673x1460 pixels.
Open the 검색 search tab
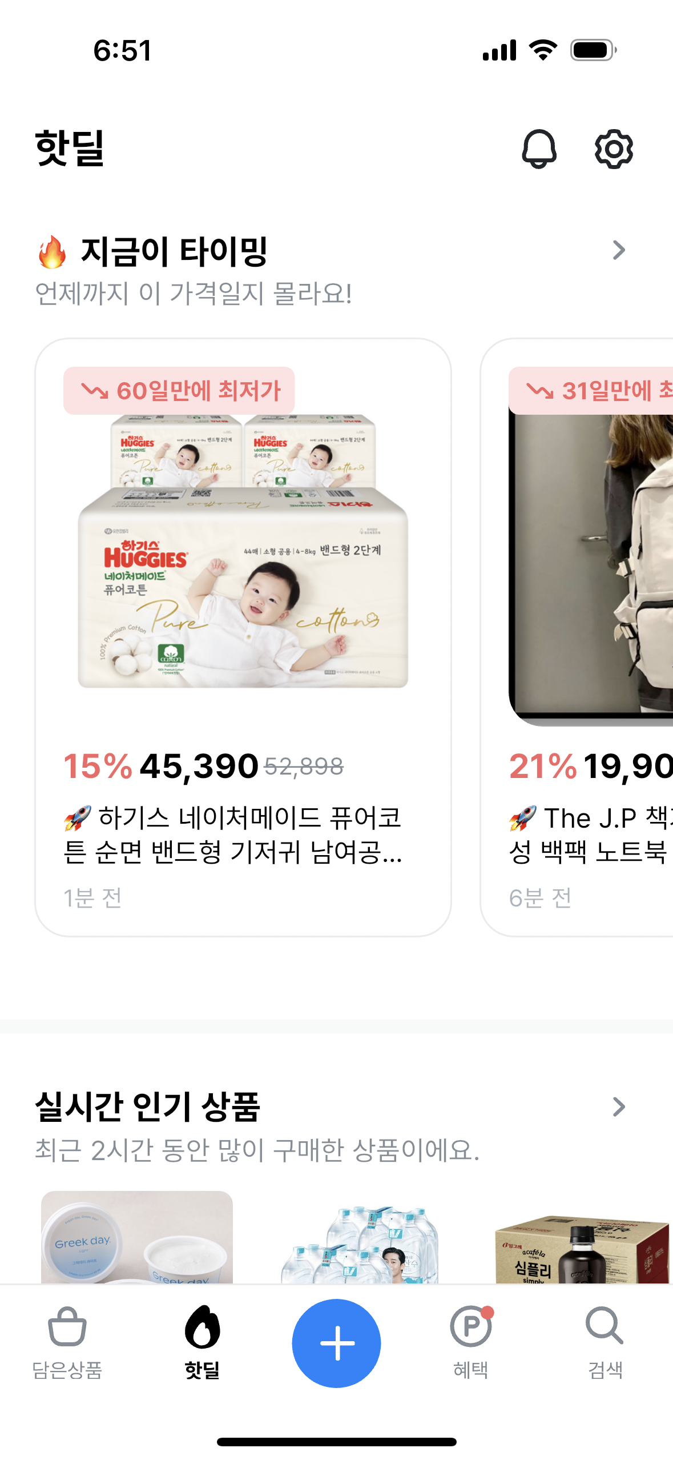click(x=605, y=1342)
